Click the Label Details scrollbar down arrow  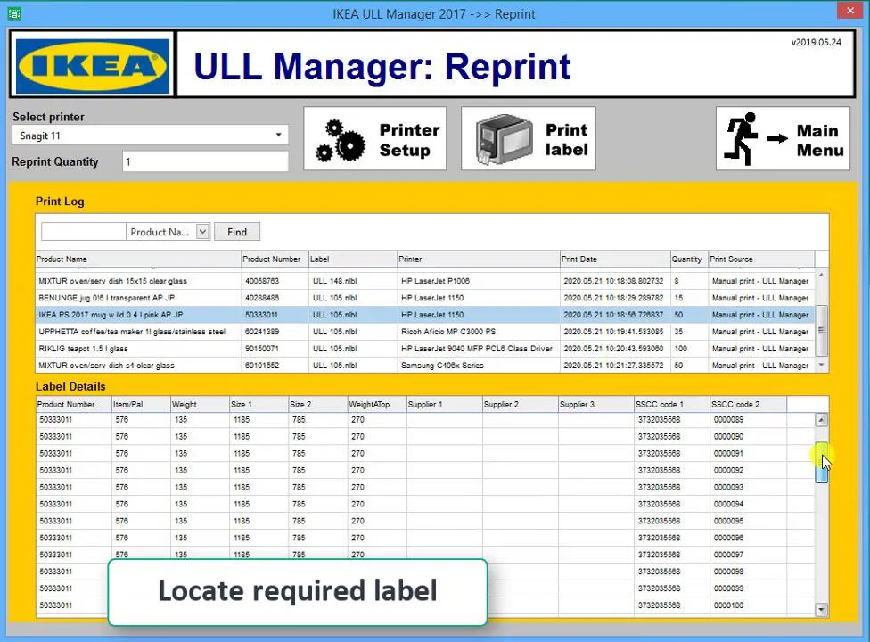pyautogui.click(x=821, y=609)
